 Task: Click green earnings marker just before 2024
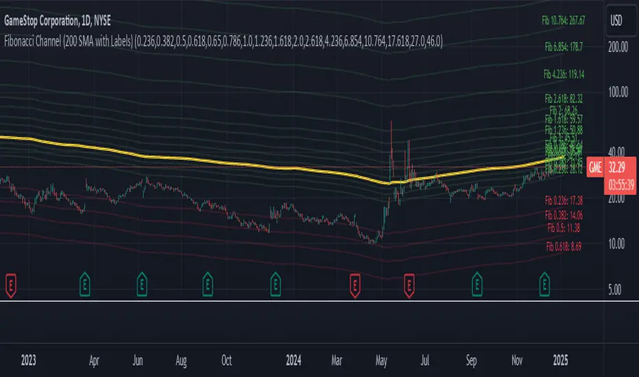pos(276,280)
